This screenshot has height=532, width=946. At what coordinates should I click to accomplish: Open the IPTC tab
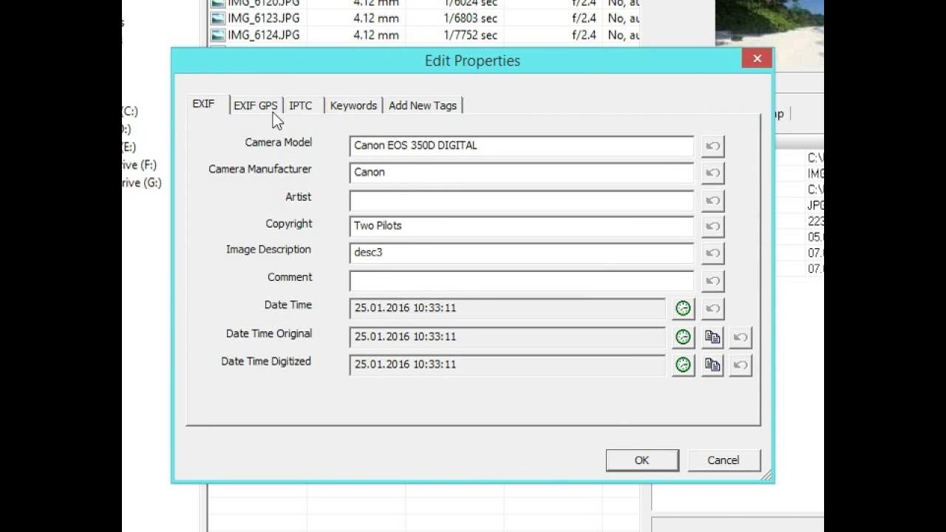301,106
